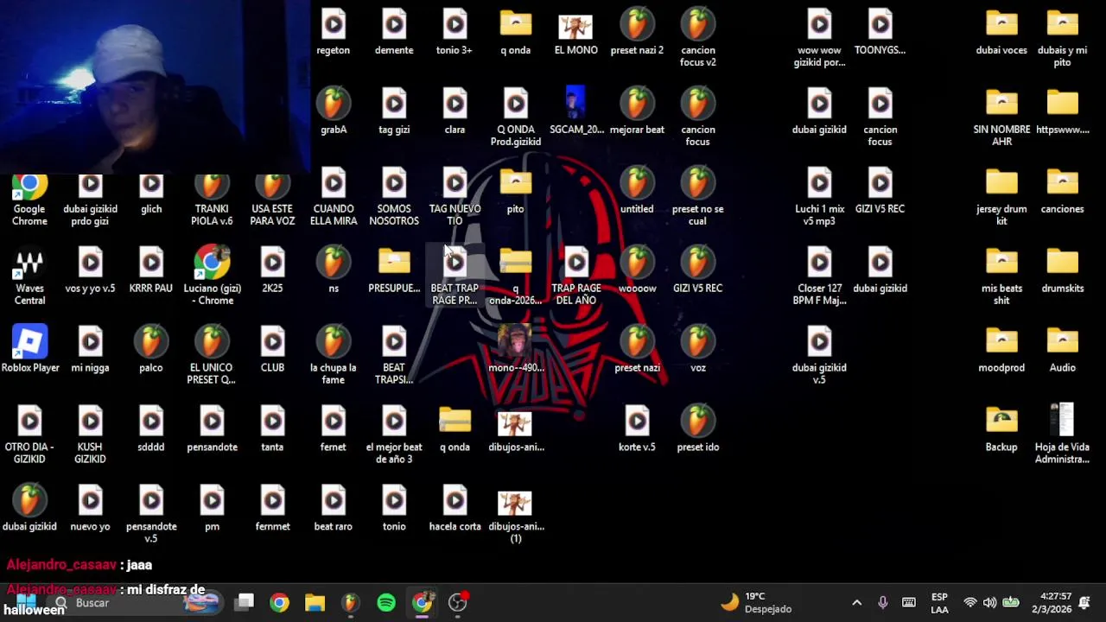This screenshot has width=1106, height=622.
Task: Select Closer 127 BPM F Maj... file
Action: pyautogui.click(x=819, y=276)
